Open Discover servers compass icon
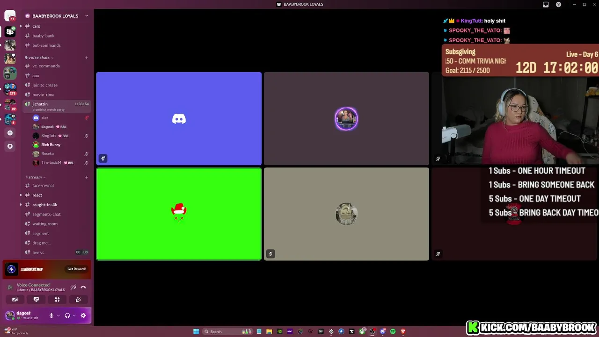 point(10,146)
